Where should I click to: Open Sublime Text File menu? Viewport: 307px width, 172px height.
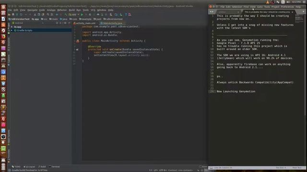pyautogui.click(x=222, y=7)
